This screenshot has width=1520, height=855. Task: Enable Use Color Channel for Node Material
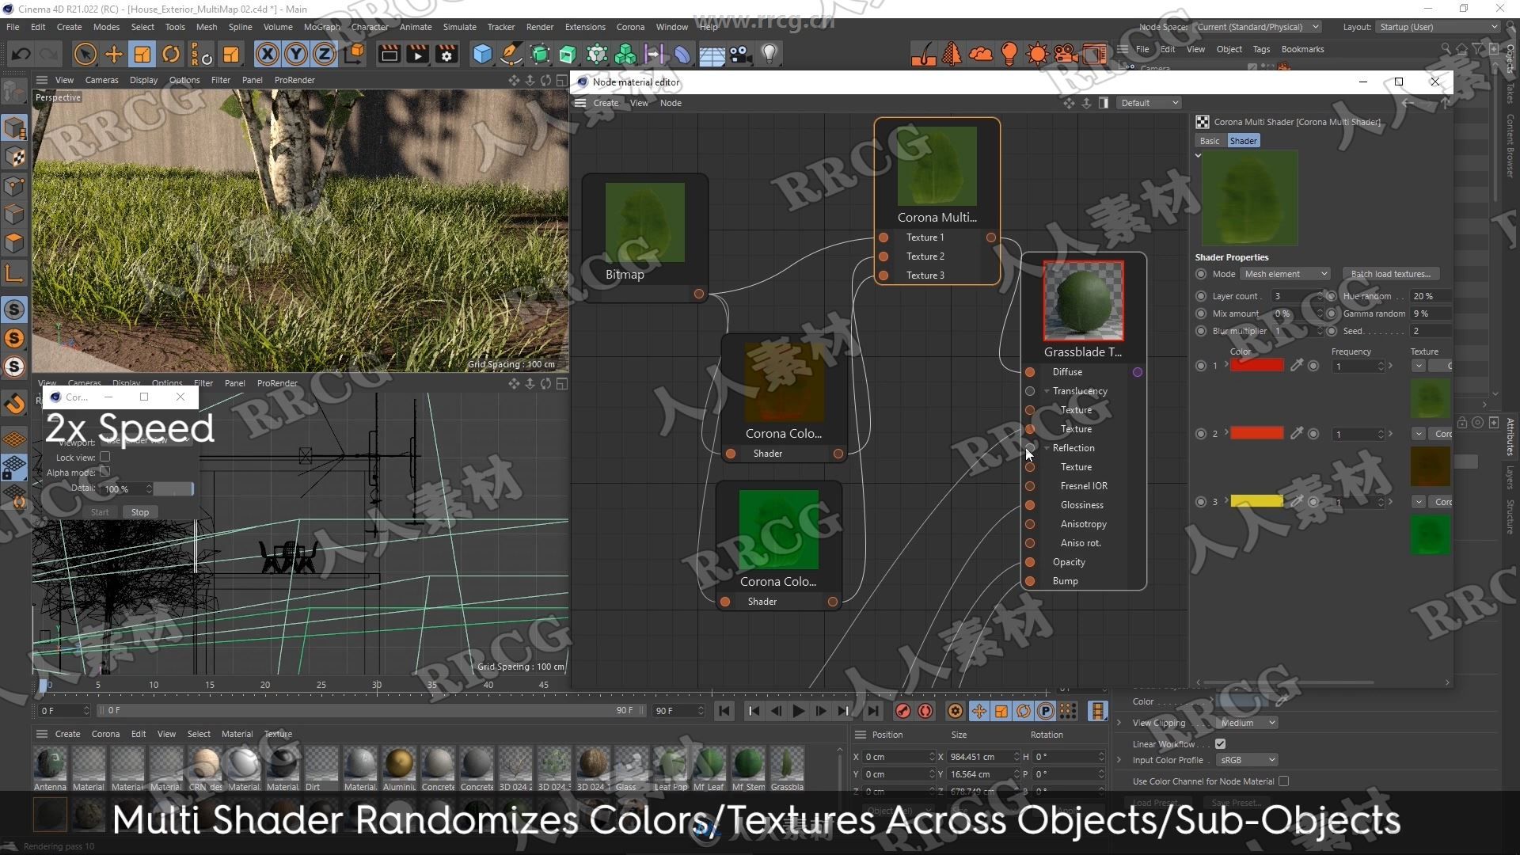coord(1283,781)
